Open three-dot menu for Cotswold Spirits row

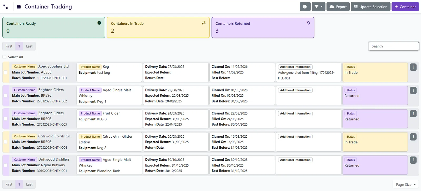click(x=413, y=137)
